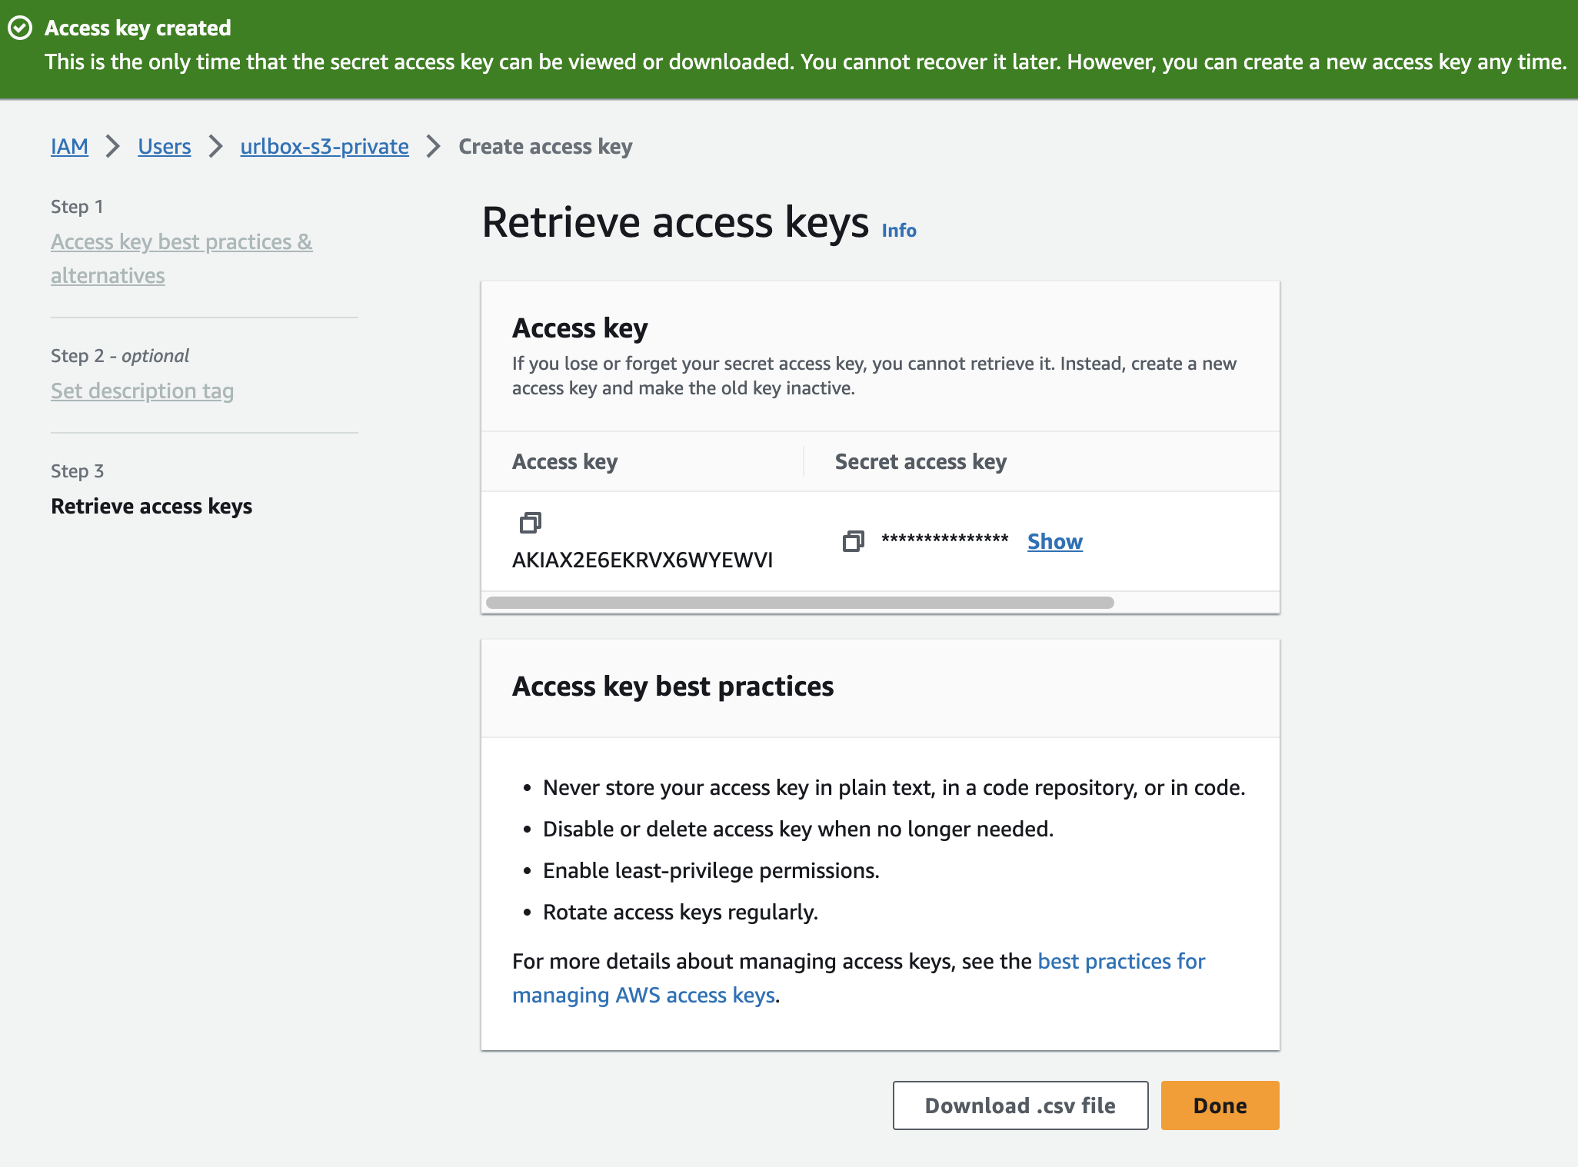1578x1167 pixels.
Task: Open the urlbox-s3-private user breadcrumb
Action: coord(324,146)
